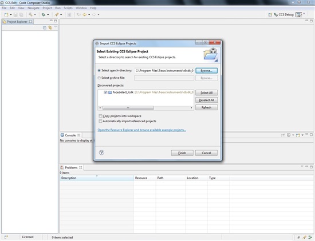Click the Open Console icon
315x241 pixels.
coord(298,135)
